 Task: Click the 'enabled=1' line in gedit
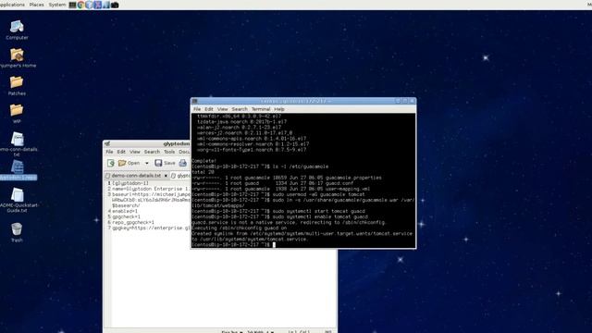coord(125,212)
